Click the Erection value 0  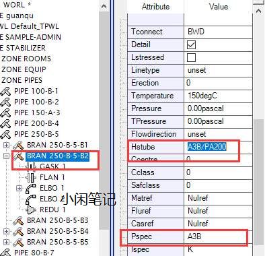point(188,83)
